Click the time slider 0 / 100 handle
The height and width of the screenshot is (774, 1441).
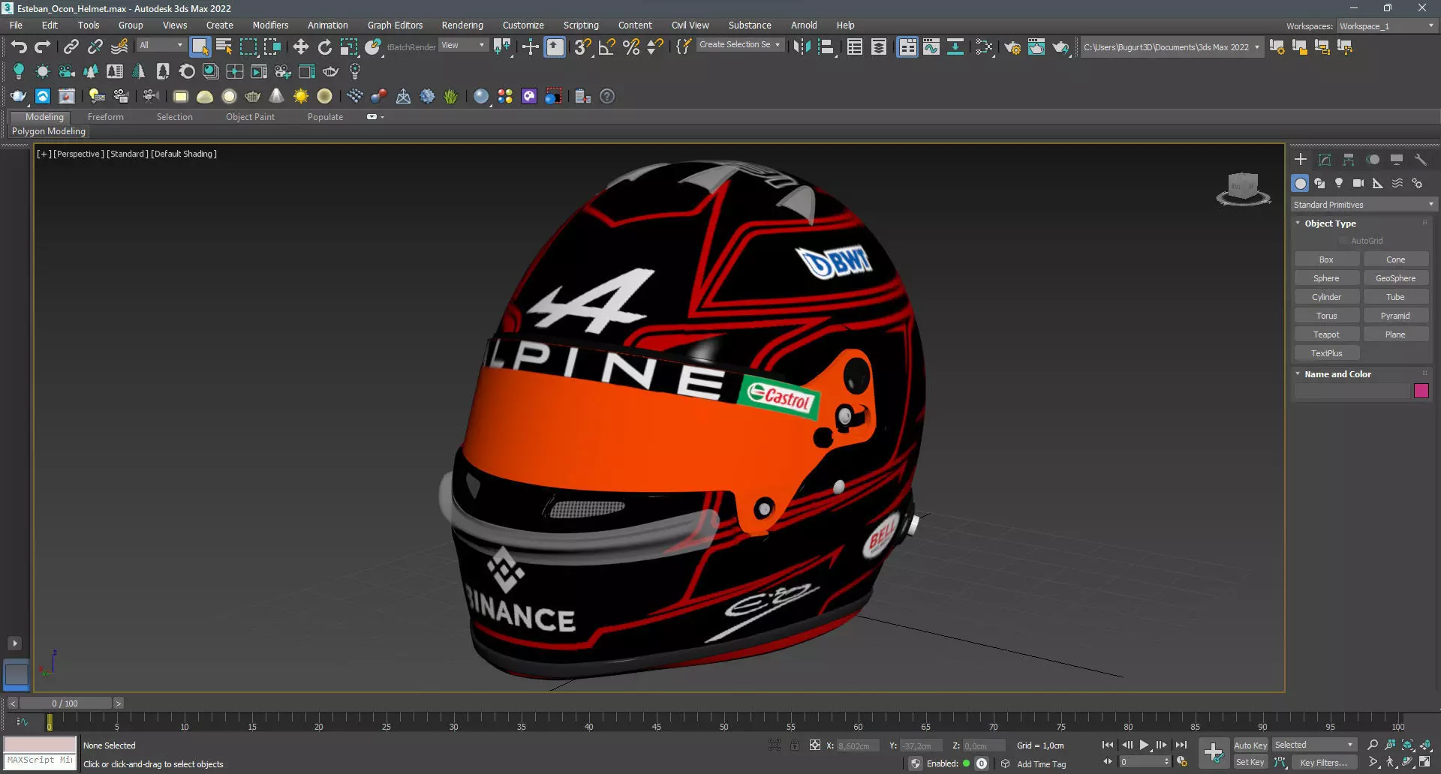coord(65,703)
